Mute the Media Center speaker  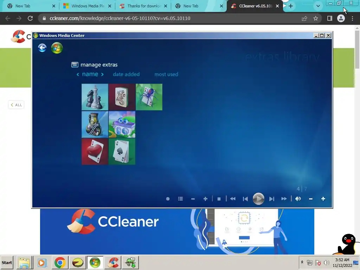(x=298, y=199)
